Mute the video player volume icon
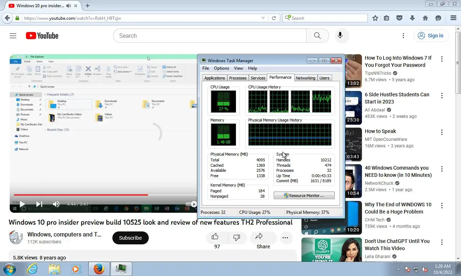 56,204
